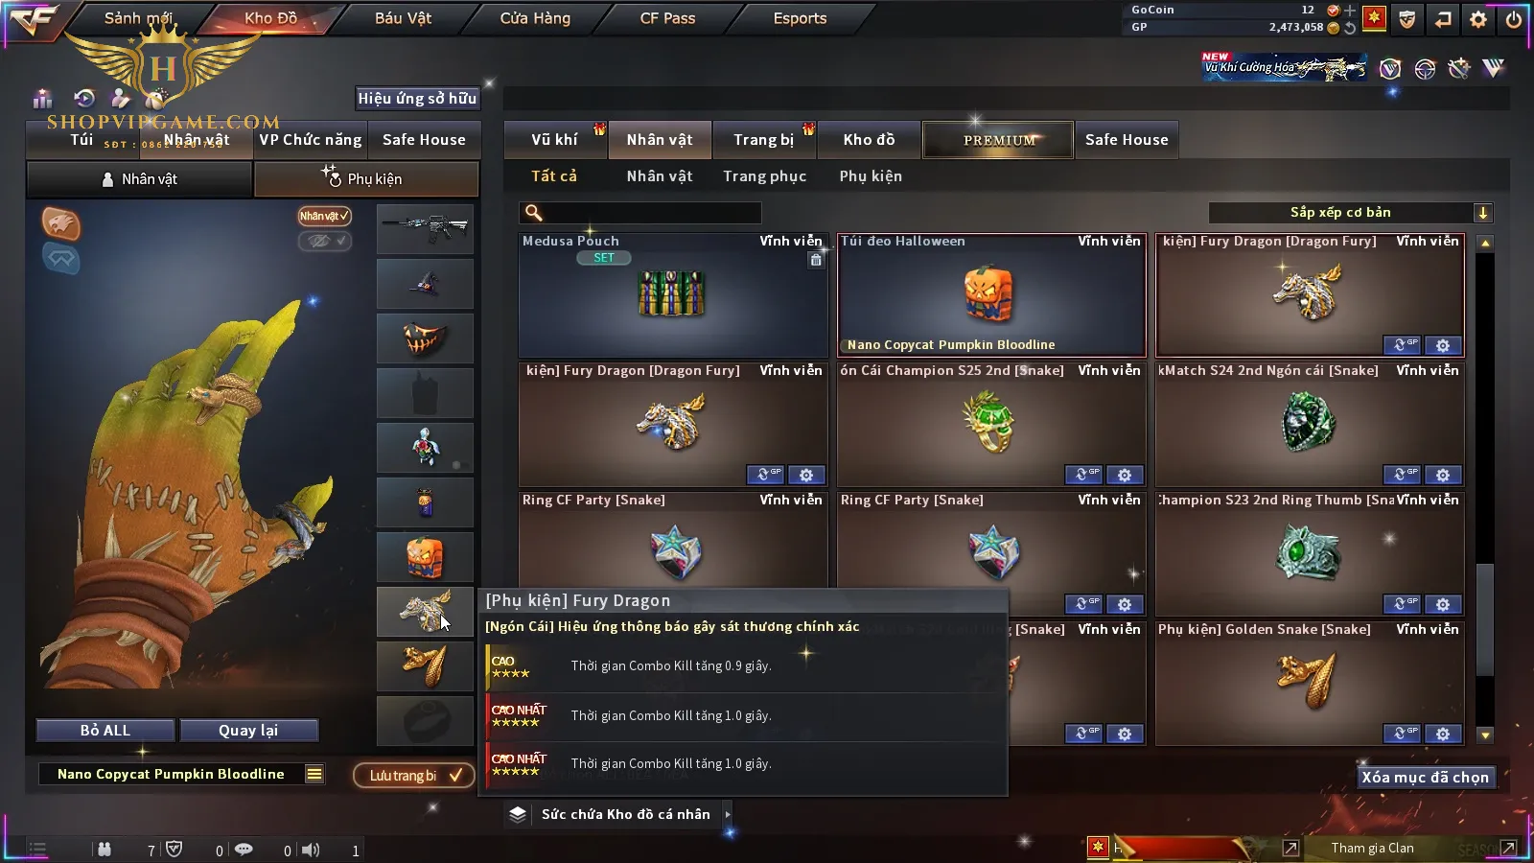Toggle the hidden-eye visibility checkbox
This screenshot has width=1534, height=863.
pyautogui.click(x=324, y=241)
